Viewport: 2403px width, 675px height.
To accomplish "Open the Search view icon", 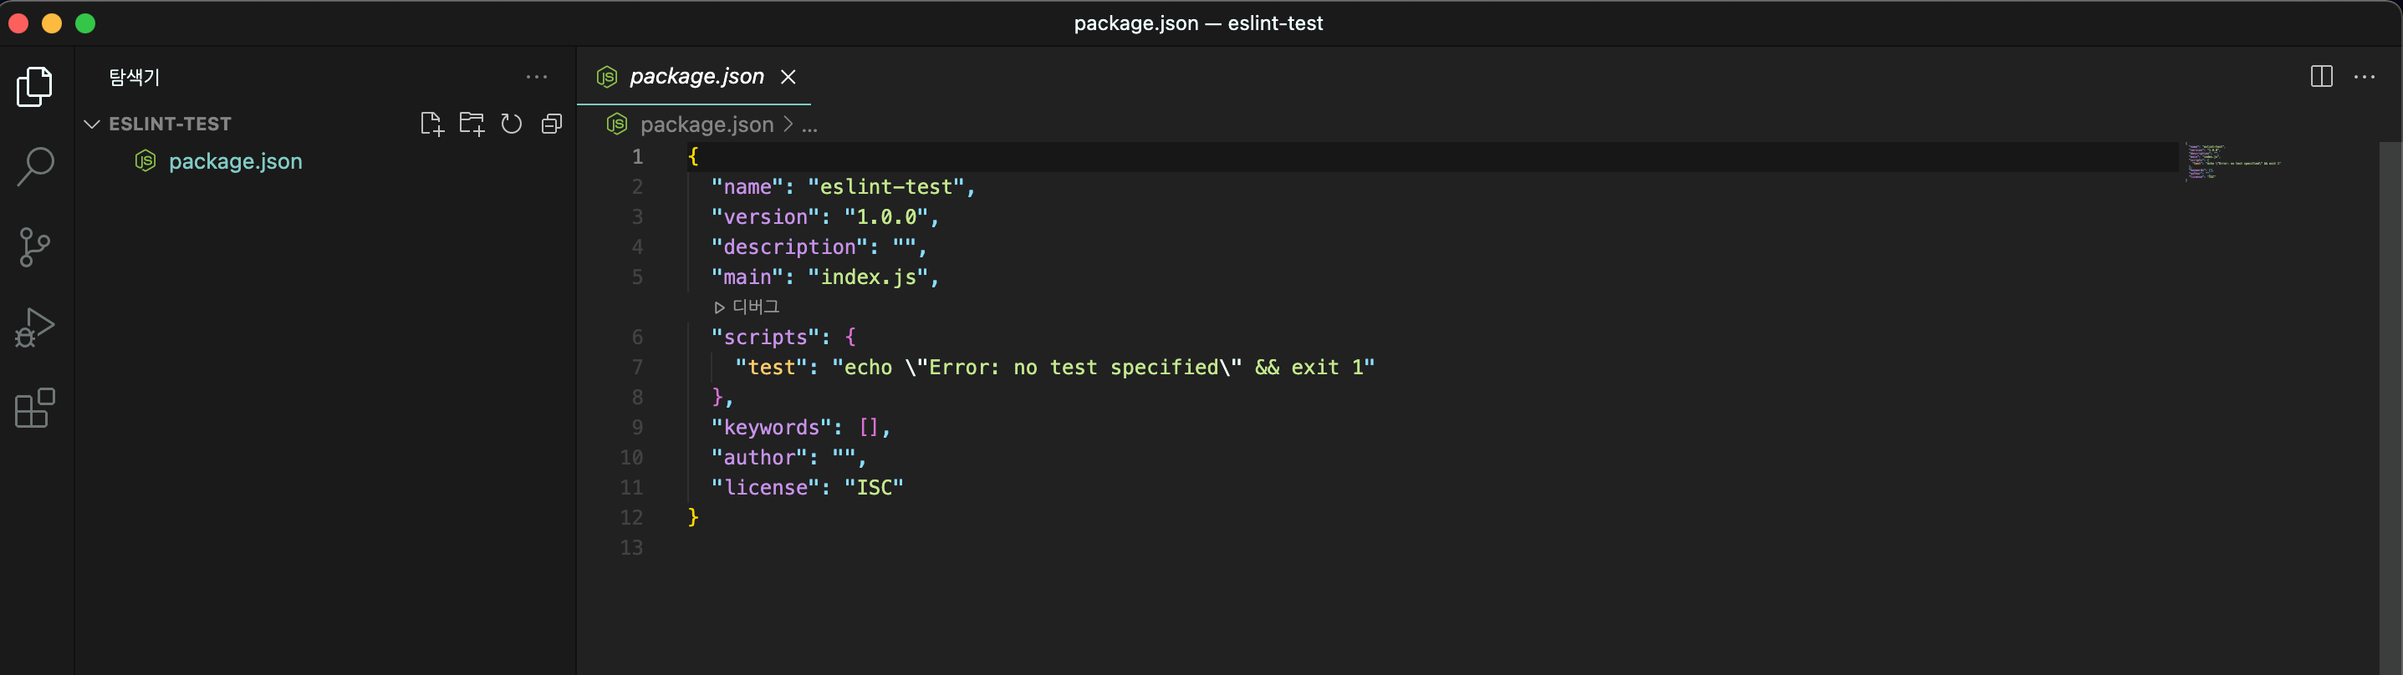I will pyautogui.click(x=34, y=167).
